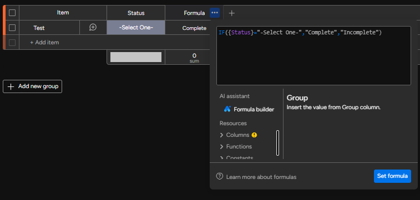This screenshot has height=200, width=420.
Task: Click inside the formula editor text area
Action: coord(313,55)
